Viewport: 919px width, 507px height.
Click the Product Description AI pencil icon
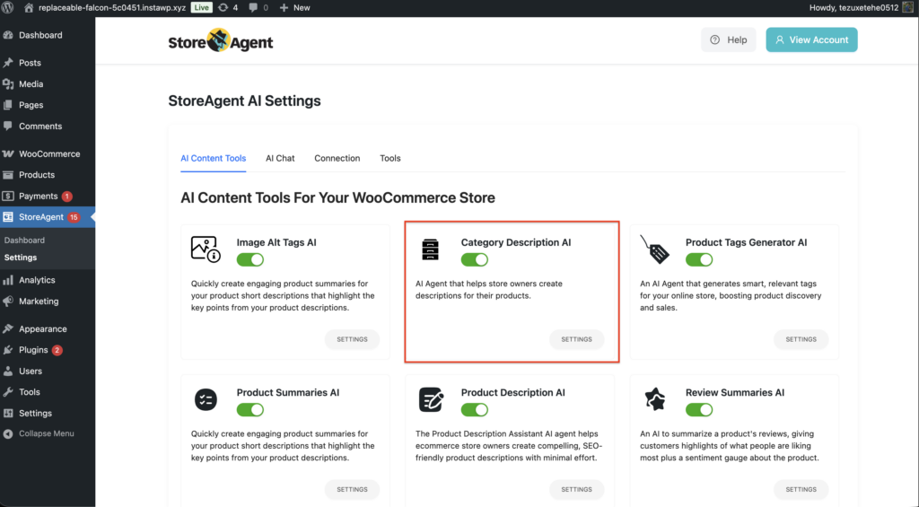[x=430, y=399]
